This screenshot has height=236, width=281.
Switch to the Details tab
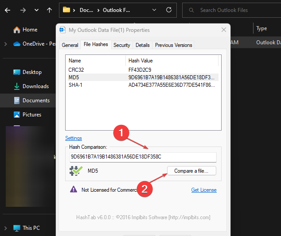[142, 45]
